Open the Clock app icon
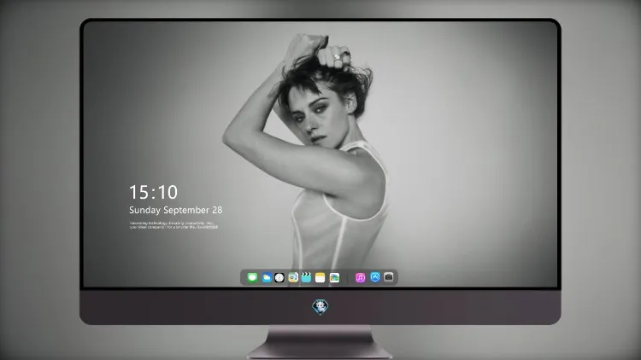 (x=279, y=277)
